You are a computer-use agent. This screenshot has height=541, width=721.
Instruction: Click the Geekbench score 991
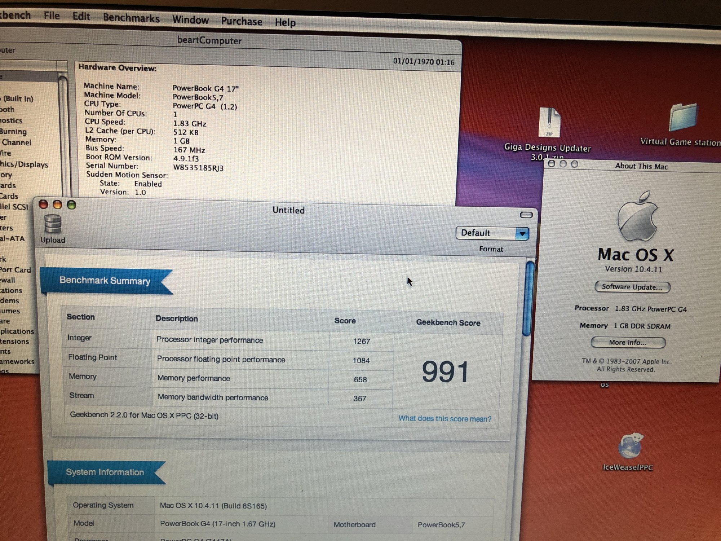tap(446, 372)
